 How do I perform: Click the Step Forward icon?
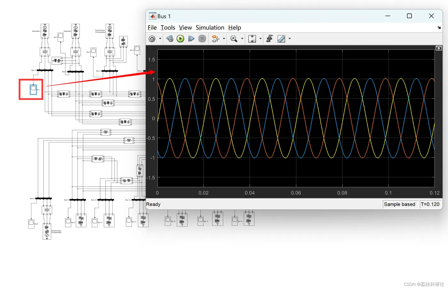191,39
